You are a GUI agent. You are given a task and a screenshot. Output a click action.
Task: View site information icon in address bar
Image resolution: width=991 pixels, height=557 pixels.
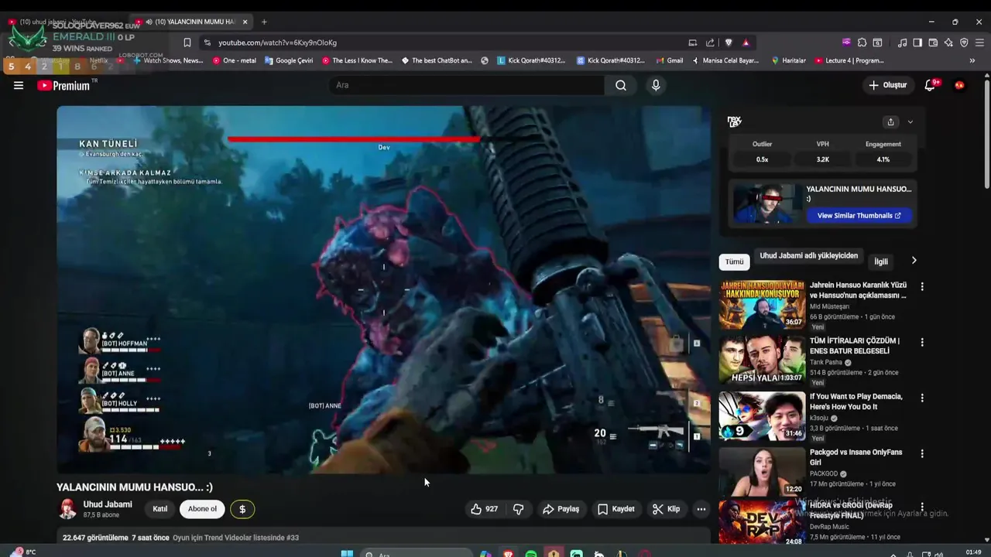click(x=207, y=43)
